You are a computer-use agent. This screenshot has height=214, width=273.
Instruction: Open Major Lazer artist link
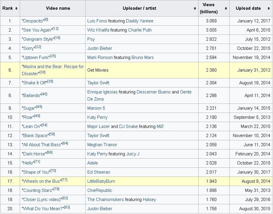(x=98, y=127)
